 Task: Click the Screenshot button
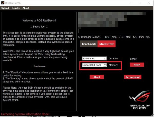(x=133, y=77)
